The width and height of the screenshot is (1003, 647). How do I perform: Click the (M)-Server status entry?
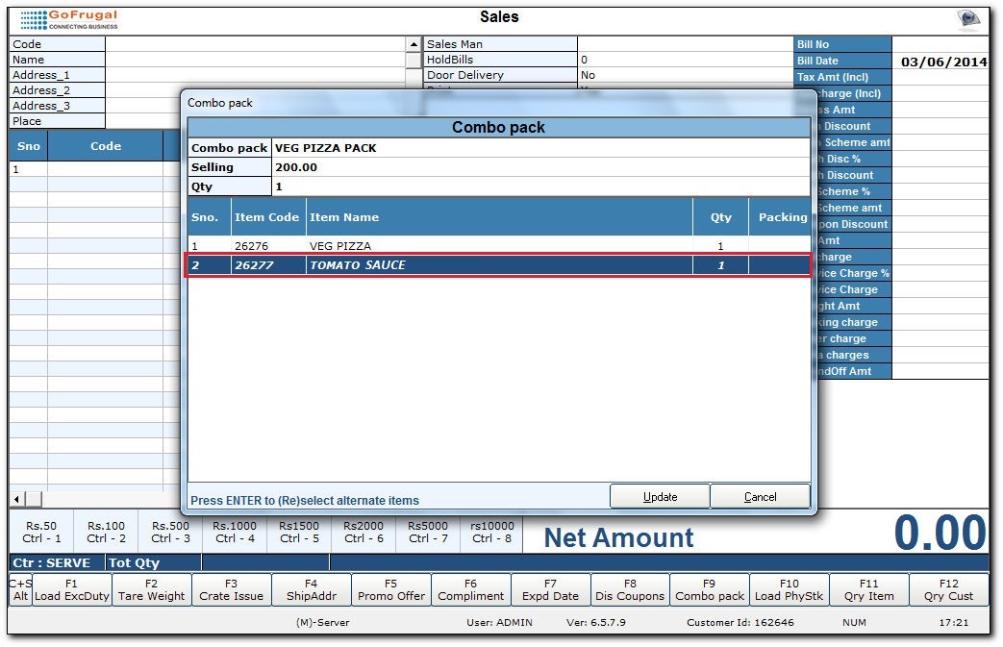[x=322, y=622]
